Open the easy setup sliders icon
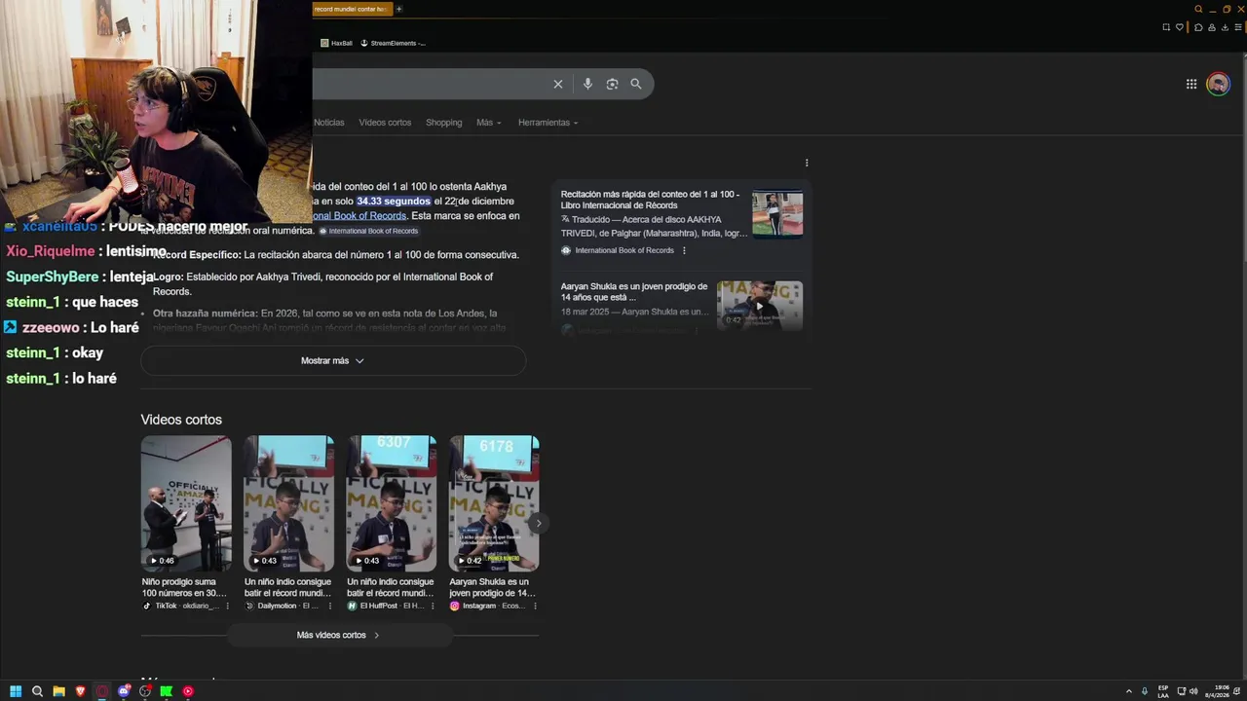This screenshot has height=701, width=1247. pos(1236,27)
